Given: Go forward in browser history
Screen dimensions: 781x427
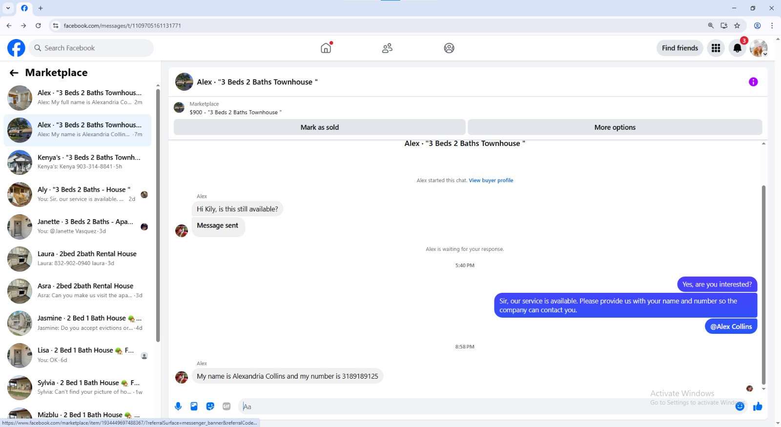Looking at the screenshot, I should (23, 25).
